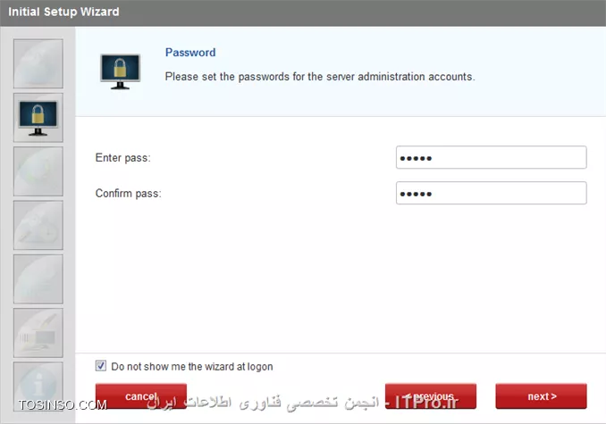This screenshot has height=424, width=606.
Task: Go back with the previous button
Action: (431, 396)
